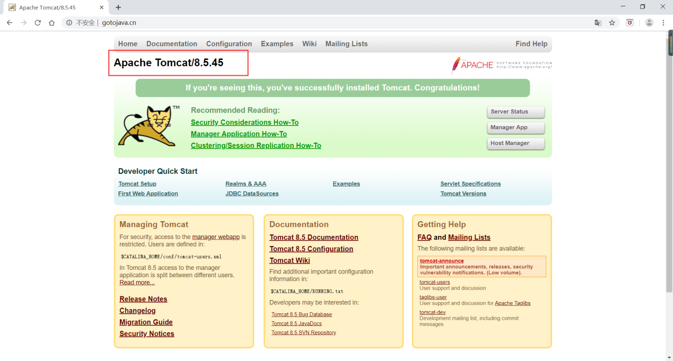This screenshot has width=673, height=361.
Task: Open the Security Notices link
Action: click(147, 334)
